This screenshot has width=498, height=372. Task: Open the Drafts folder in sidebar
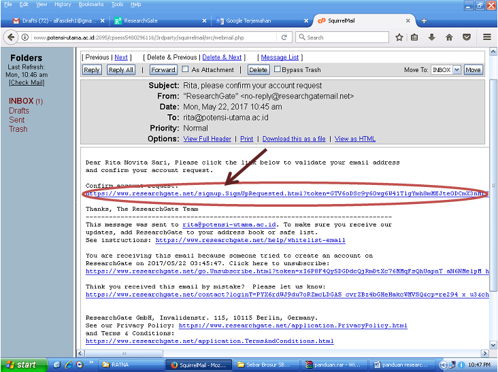(x=19, y=111)
